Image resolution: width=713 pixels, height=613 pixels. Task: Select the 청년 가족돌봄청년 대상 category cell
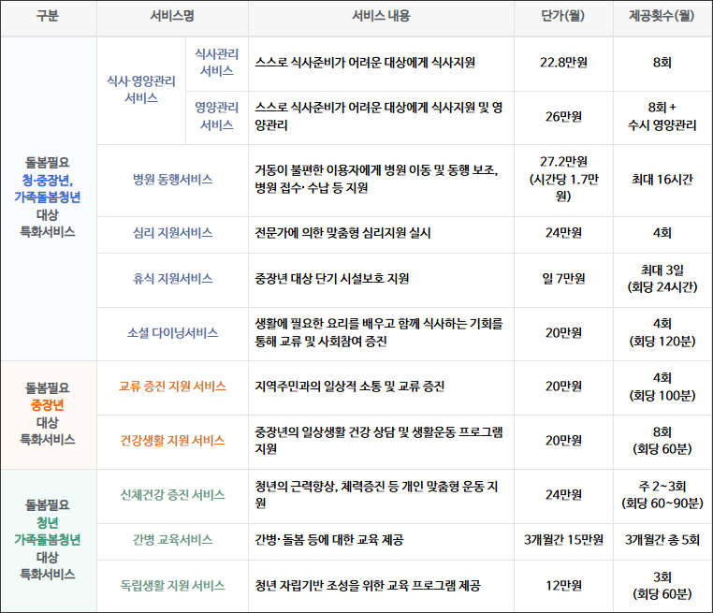point(48,539)
